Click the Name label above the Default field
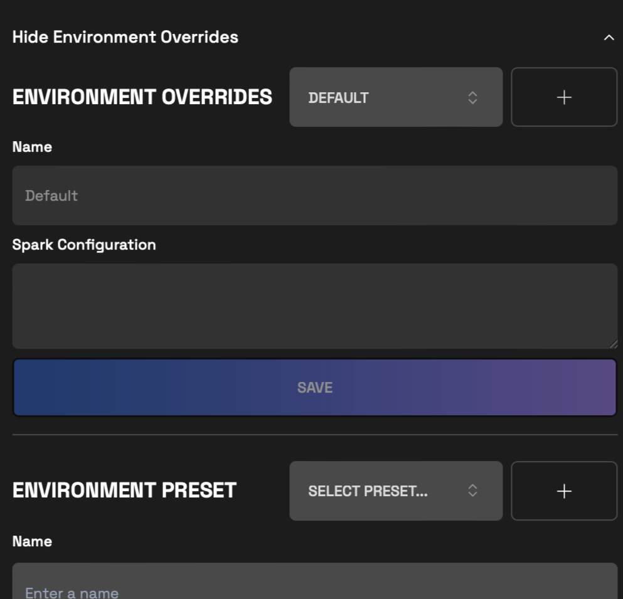 pos(31,147)
